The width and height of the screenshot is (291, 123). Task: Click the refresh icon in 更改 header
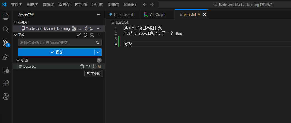point(85,35)
